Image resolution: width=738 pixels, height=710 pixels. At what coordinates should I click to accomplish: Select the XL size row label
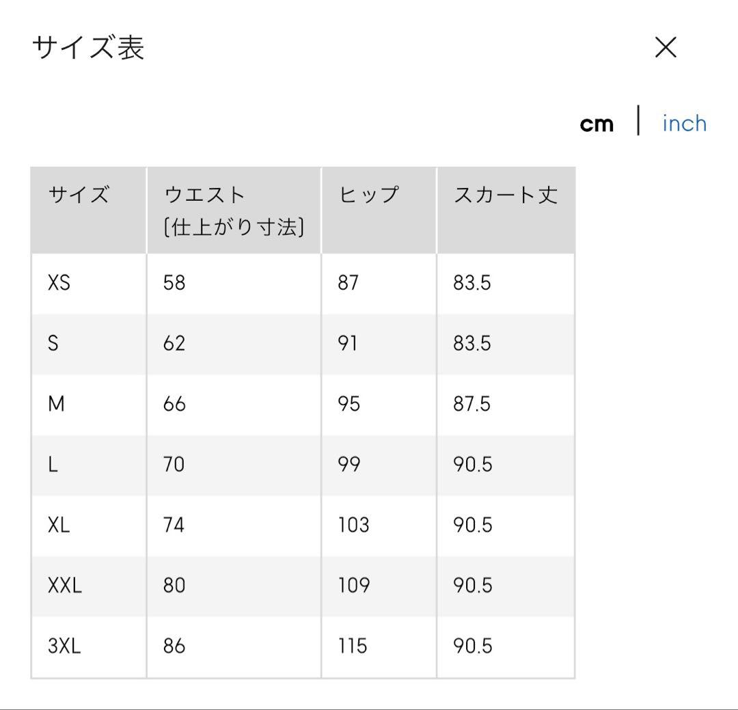pos(59,525)
